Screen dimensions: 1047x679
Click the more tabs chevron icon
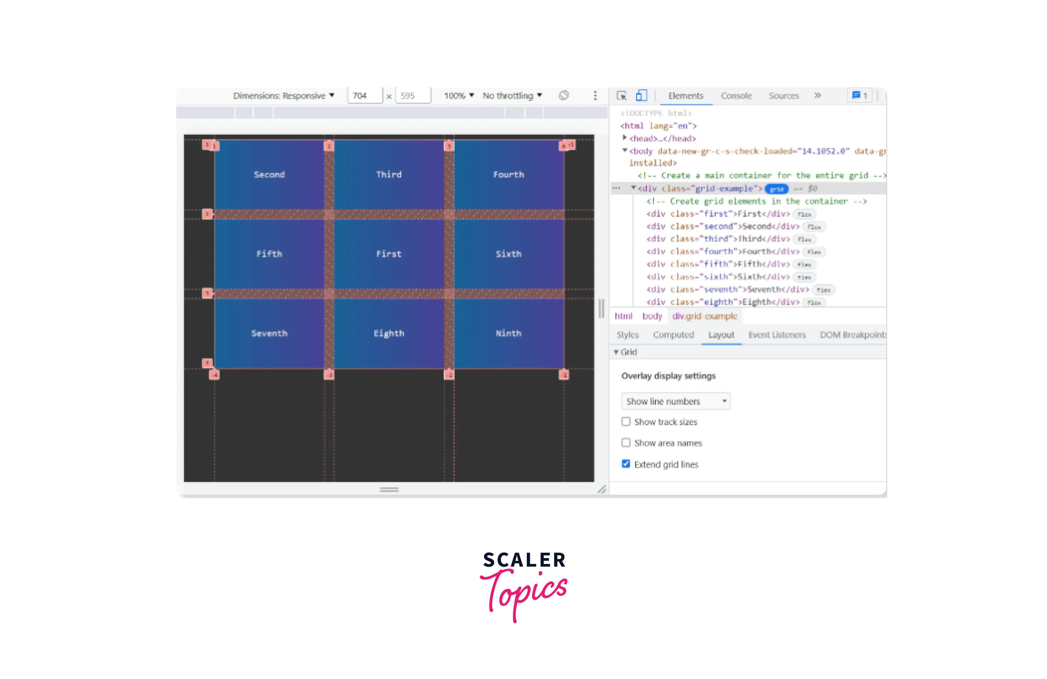point(817,95)
